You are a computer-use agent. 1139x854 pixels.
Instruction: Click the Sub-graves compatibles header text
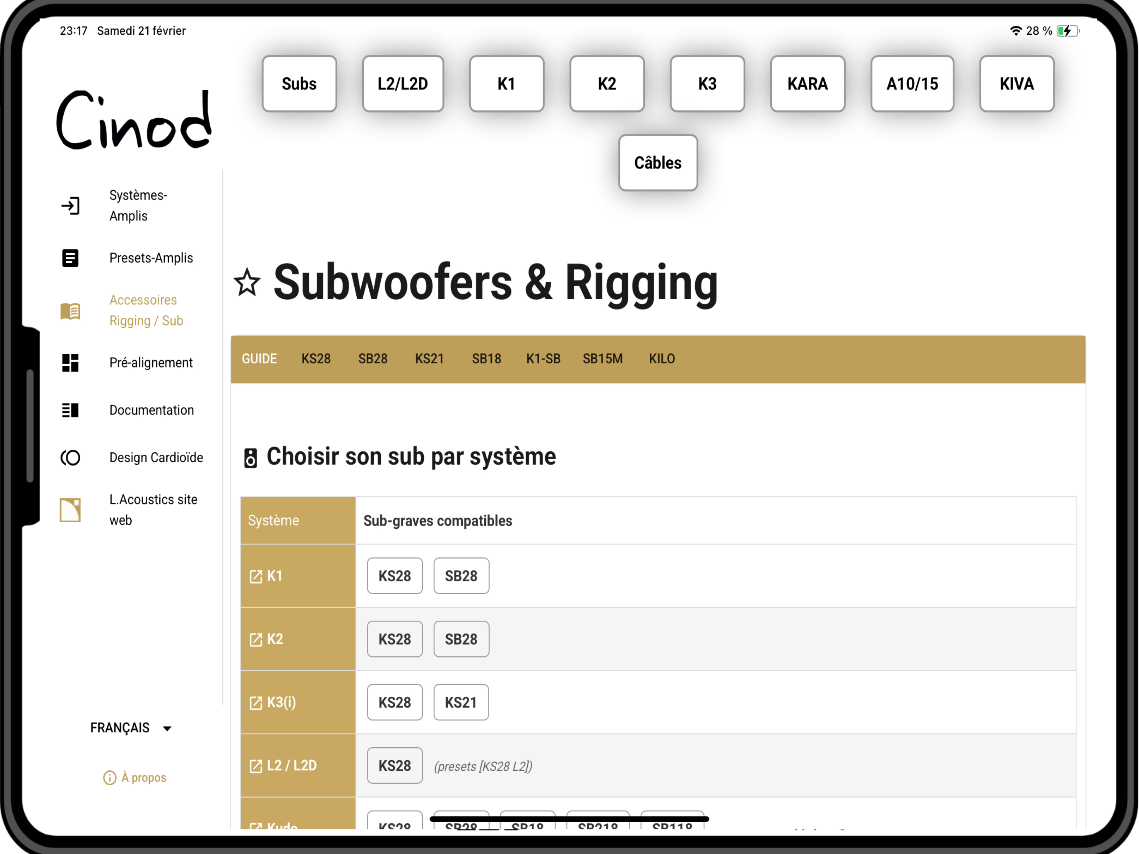tap(438, 521)
